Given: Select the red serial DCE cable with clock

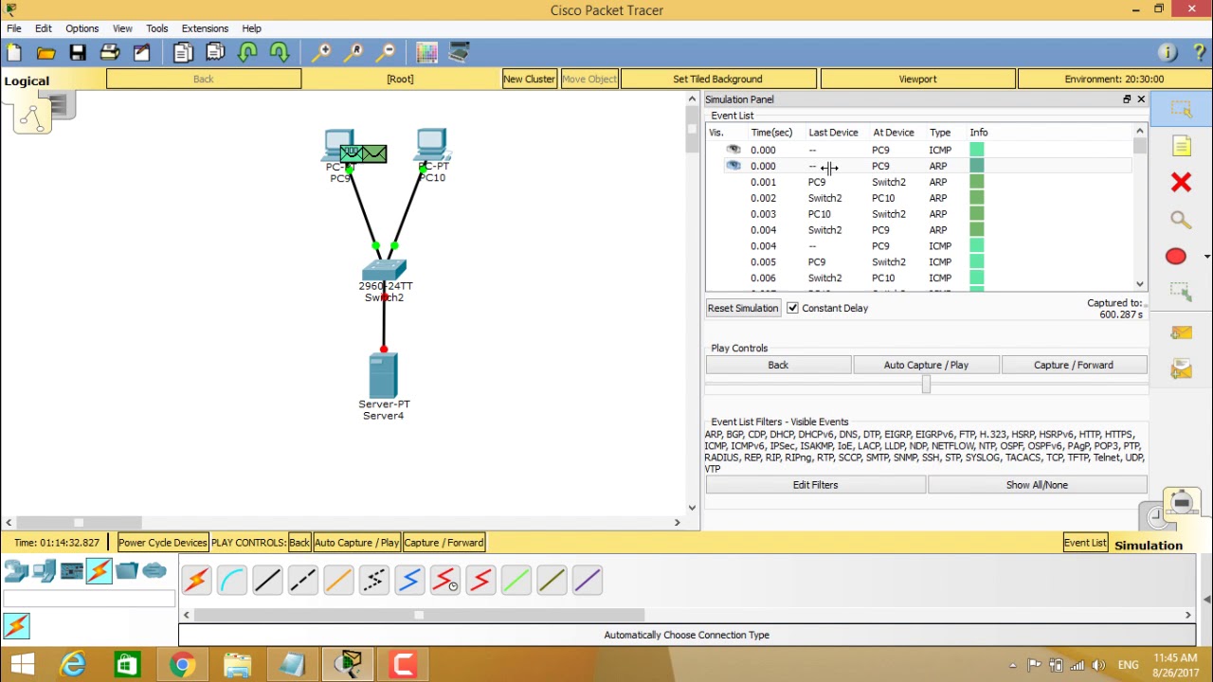Looking at the screenshot, I should (x=445, y=580).
